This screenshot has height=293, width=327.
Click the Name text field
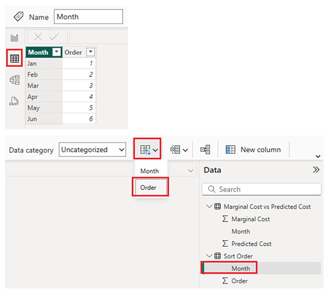point(88,17)
